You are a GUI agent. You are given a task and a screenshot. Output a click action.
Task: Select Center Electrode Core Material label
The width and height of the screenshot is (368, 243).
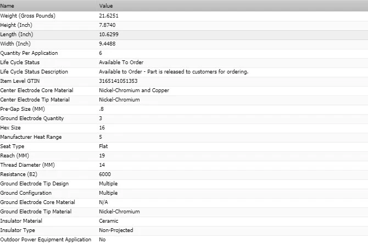(x=37, y=91)
